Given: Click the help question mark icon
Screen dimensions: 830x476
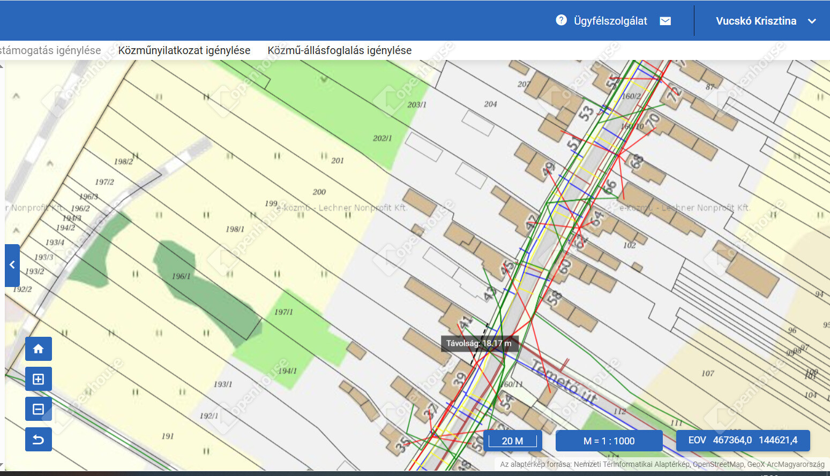Looking at the screenshot, I should point(561,20).
